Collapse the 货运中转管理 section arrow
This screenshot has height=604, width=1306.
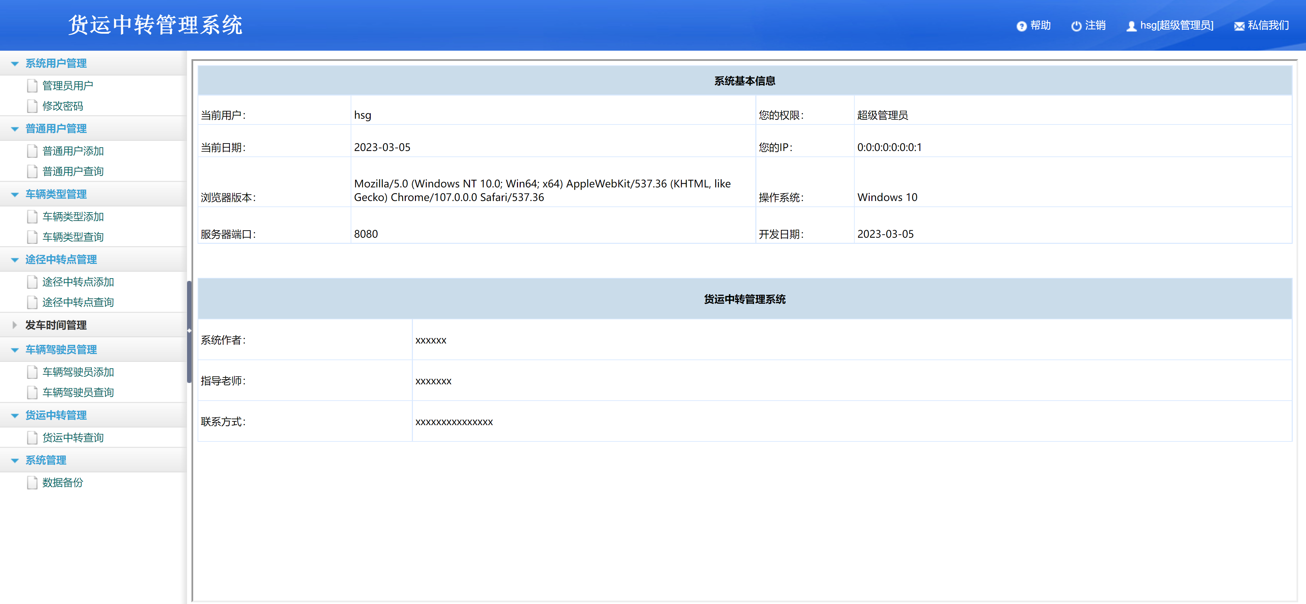coord(15,416)
